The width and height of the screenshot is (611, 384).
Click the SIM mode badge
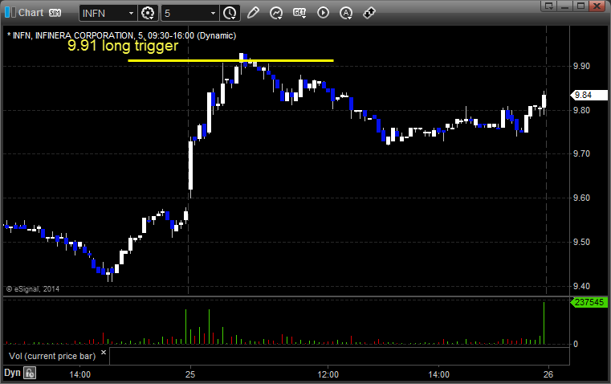(x=55, y=13)
